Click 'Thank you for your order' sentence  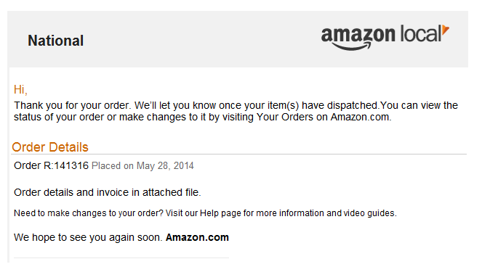(x=73, y=105)
